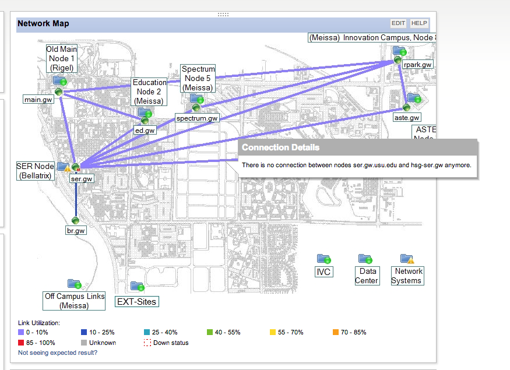Viewport: 510px width, 370px height.
Task: Click the Connection Details tooltip header
Action: (358, 147)
